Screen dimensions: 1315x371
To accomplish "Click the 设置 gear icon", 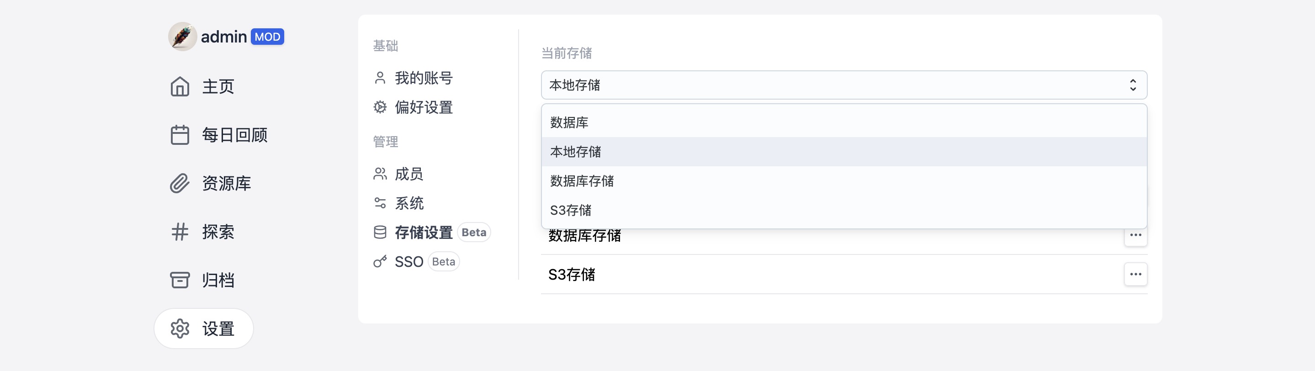I will coord(180,329).
